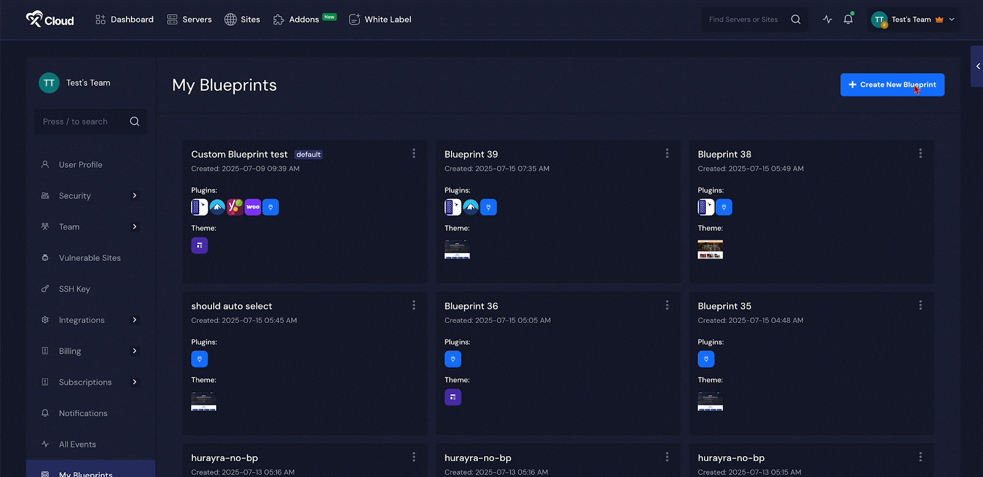Viewport: 983px width, 477px height.
Task: Click the blue plug icon in Blueprint 38
Action: click(724, 207)
